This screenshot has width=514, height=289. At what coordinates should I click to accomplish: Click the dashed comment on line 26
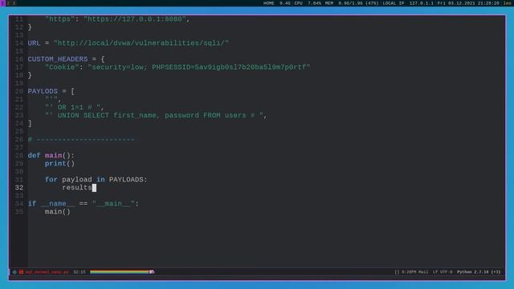[x=81, y=140]
